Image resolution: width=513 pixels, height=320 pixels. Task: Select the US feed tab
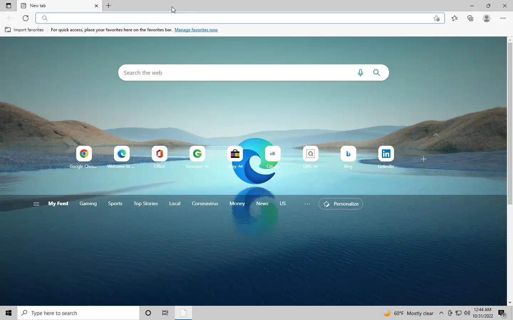[x=283, y=203]
